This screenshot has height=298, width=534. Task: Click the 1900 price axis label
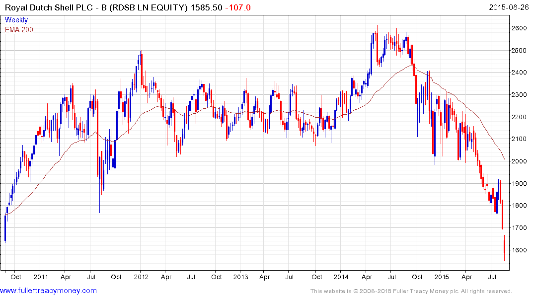[x=519, y=184]
